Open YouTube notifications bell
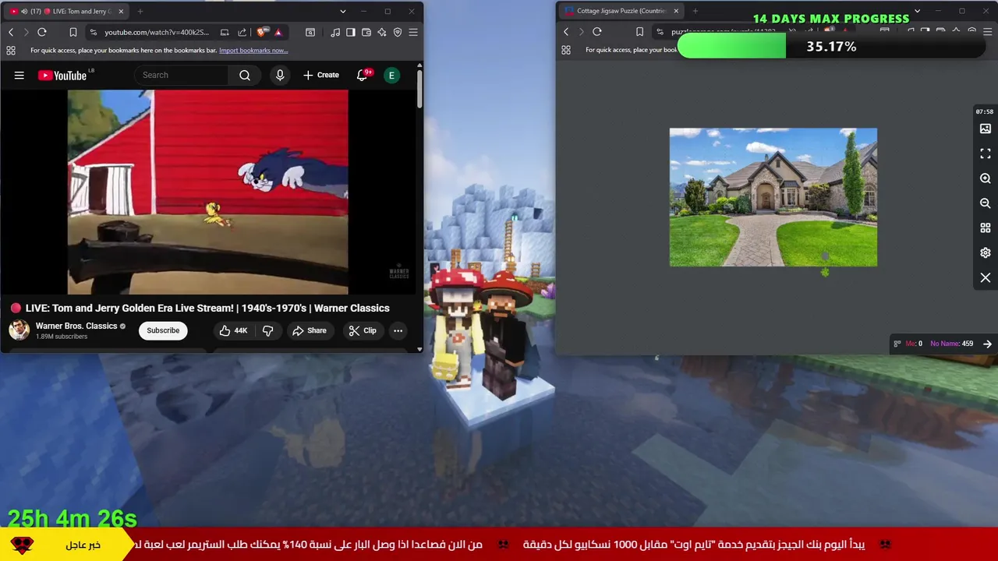The width and height of the screenshot is (998, 561). pyautogui.click(x=362, y=76)
